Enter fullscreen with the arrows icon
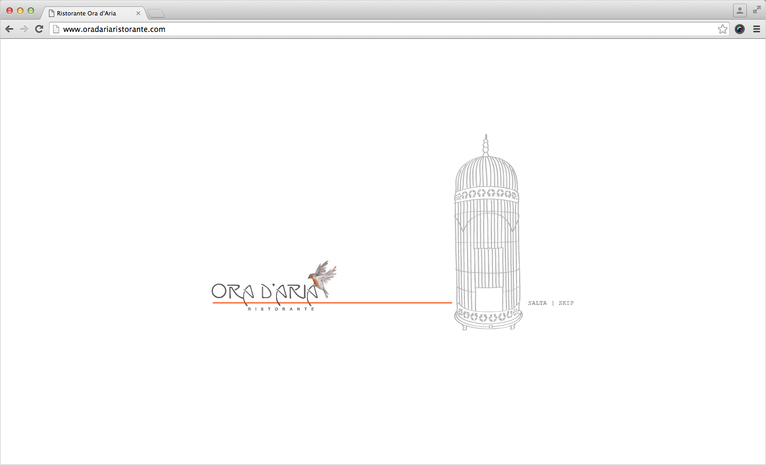This screenshot has width=766, height=465. (x=757, y=10)
